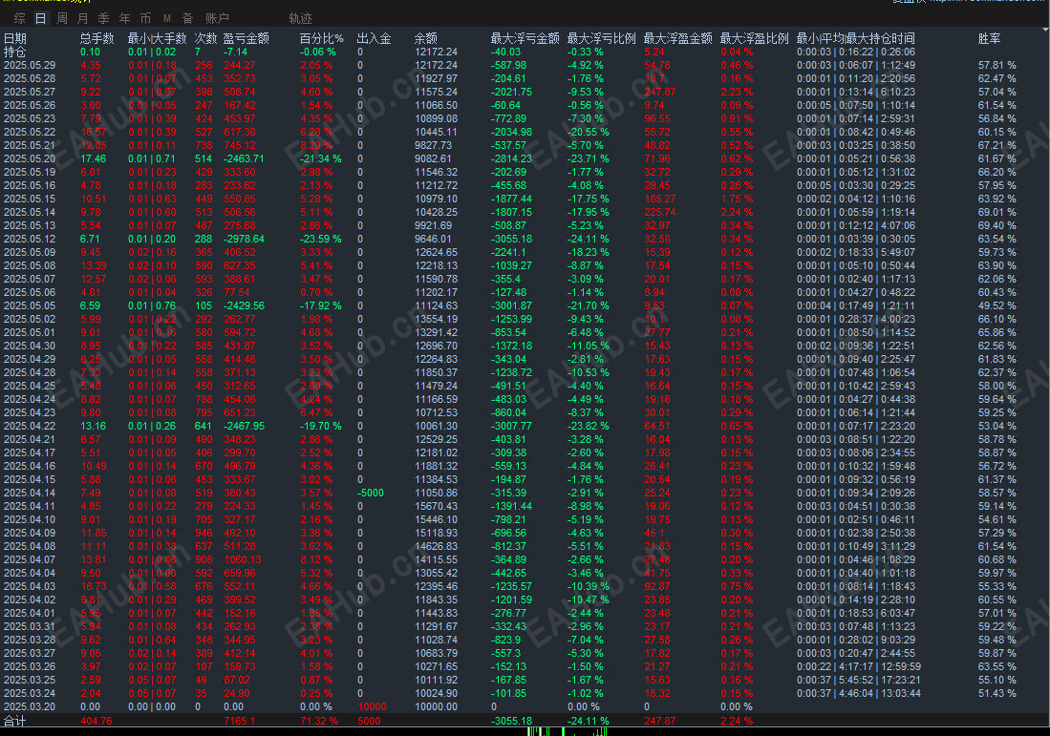The image size is (1050, 736).
Task: Open the 季 quarterly tab
Action: coord(104,18)
